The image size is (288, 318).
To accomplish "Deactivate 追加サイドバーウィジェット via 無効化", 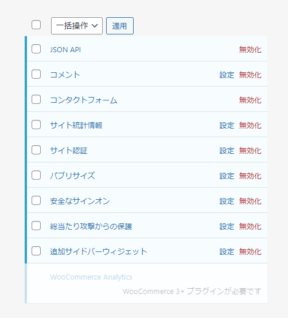I will (x=250, y=251).
